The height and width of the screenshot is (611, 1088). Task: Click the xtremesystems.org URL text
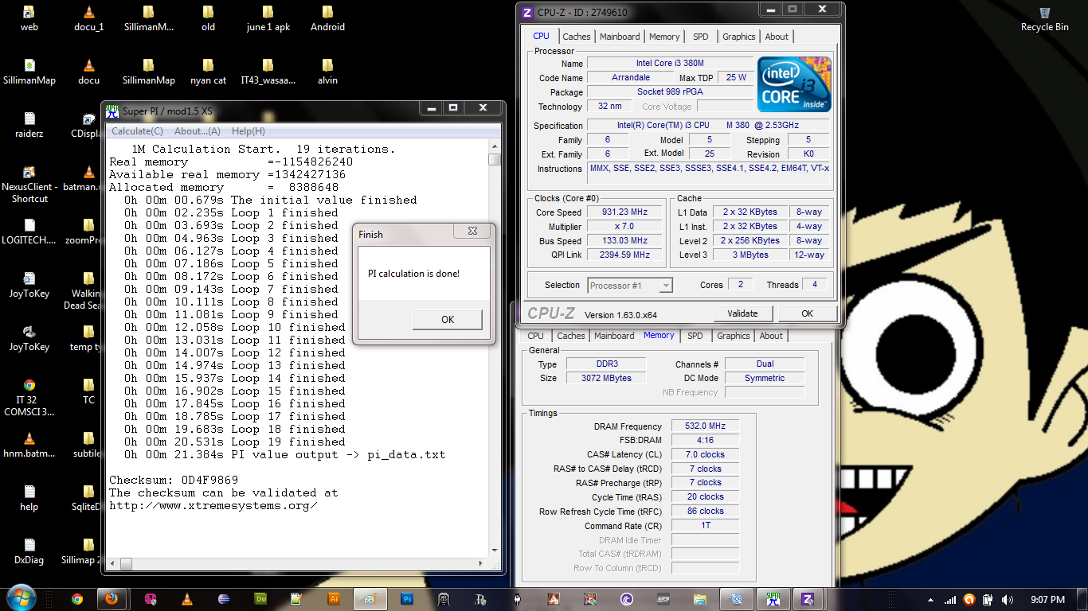point(213,505)
